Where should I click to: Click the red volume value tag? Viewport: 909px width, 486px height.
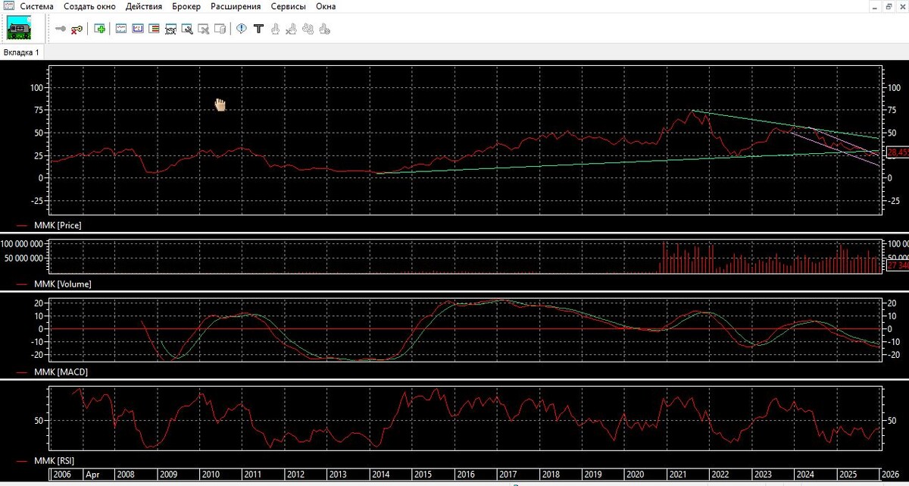(x=898, y=265)
